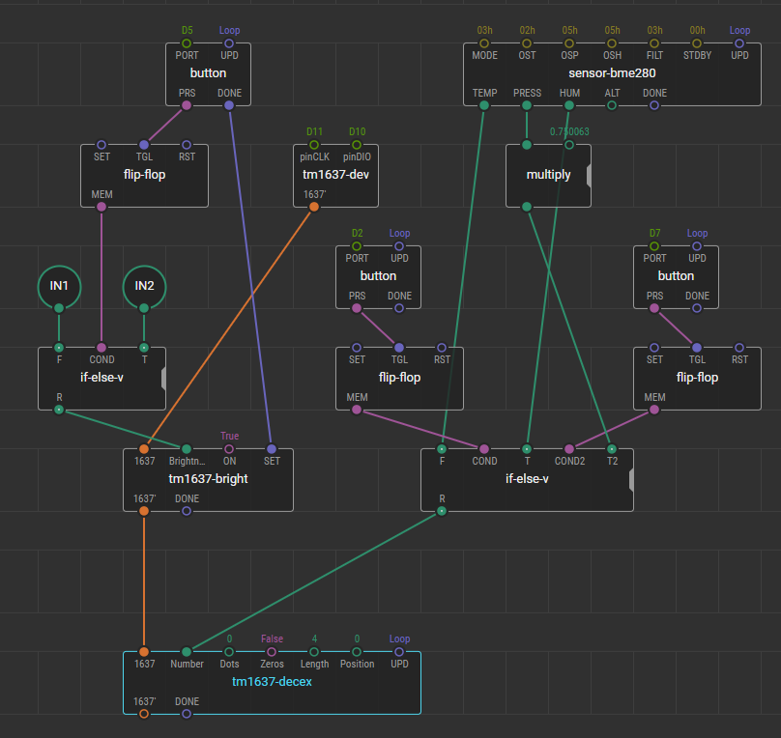This screenshot has height=738, width=781.
Task: Click the 1637' output pin on tm1637-decex
Action: pyautogui.click(x=144, y=714)
